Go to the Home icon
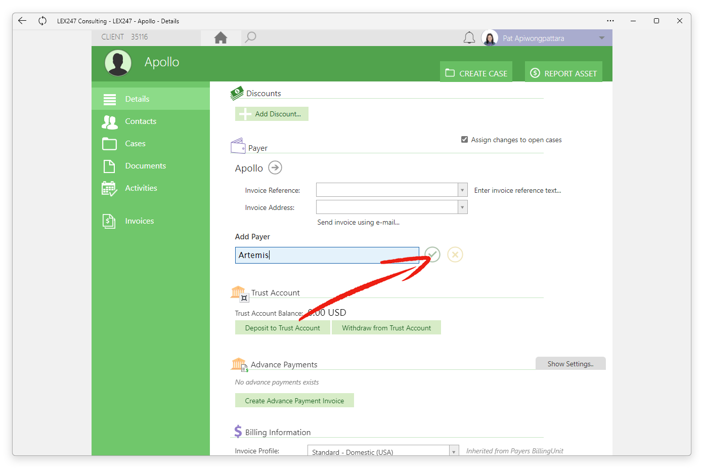Image resolution: width=703 pixels, height=468 pixels. tap(221, 38)
